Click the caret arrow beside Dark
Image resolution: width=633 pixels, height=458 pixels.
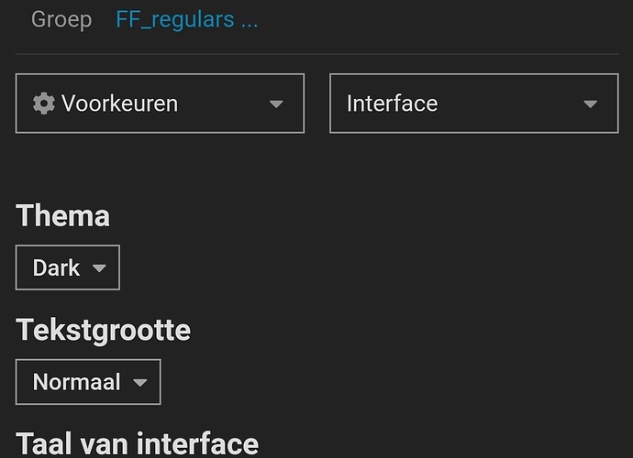point(100,268)
